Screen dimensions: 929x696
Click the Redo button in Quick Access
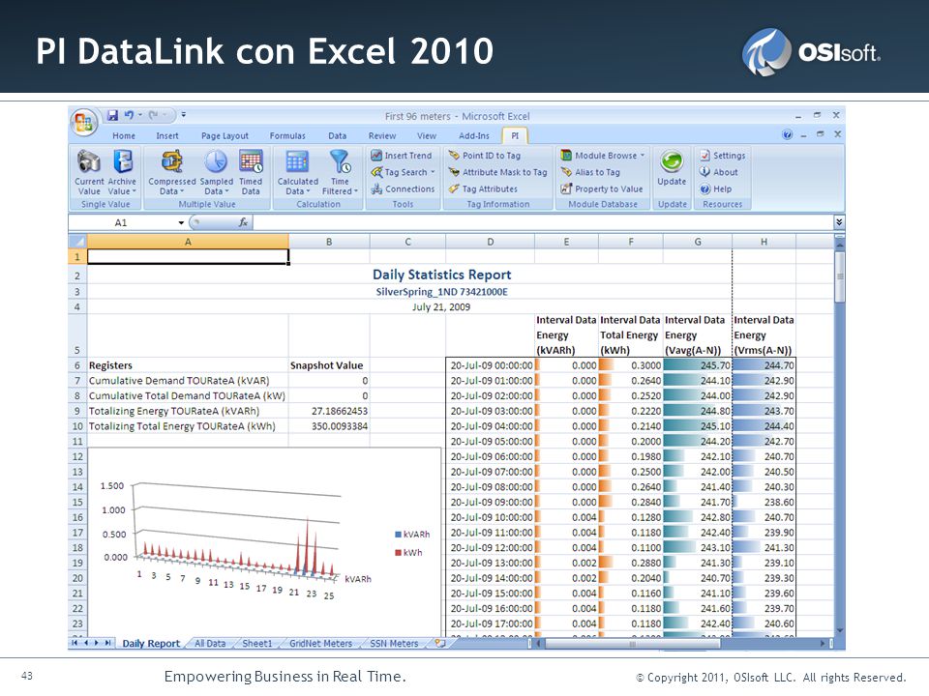[153, 115]
